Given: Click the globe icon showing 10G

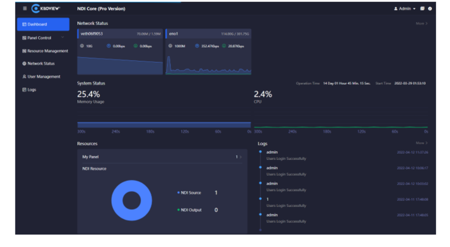Looking at the screenshot, I should (82, 46).
